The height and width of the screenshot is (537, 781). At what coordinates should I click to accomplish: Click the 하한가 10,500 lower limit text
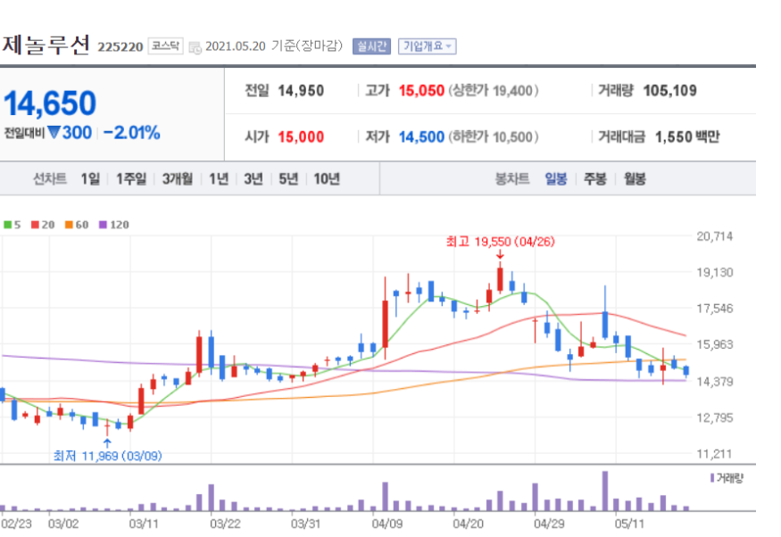point(494,136)
